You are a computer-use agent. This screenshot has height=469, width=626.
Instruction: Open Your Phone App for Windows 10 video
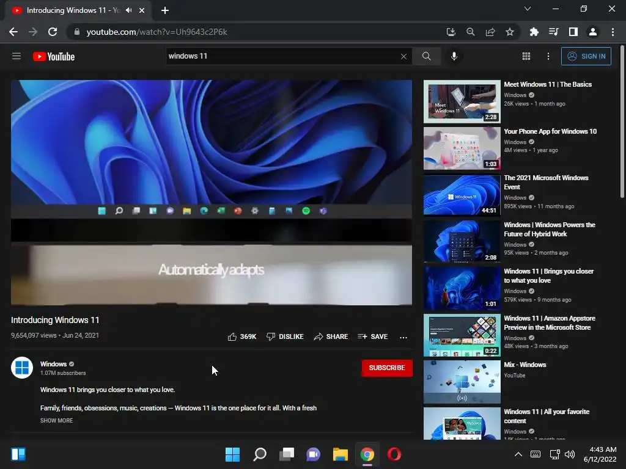(550, 132)
